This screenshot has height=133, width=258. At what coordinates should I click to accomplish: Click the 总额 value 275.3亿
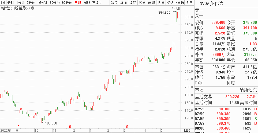(x=250, y=49)
